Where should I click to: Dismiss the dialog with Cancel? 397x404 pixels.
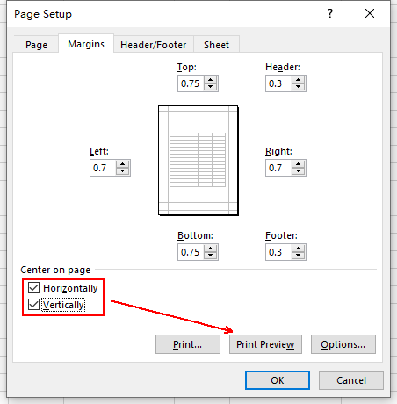pos(351,380)
